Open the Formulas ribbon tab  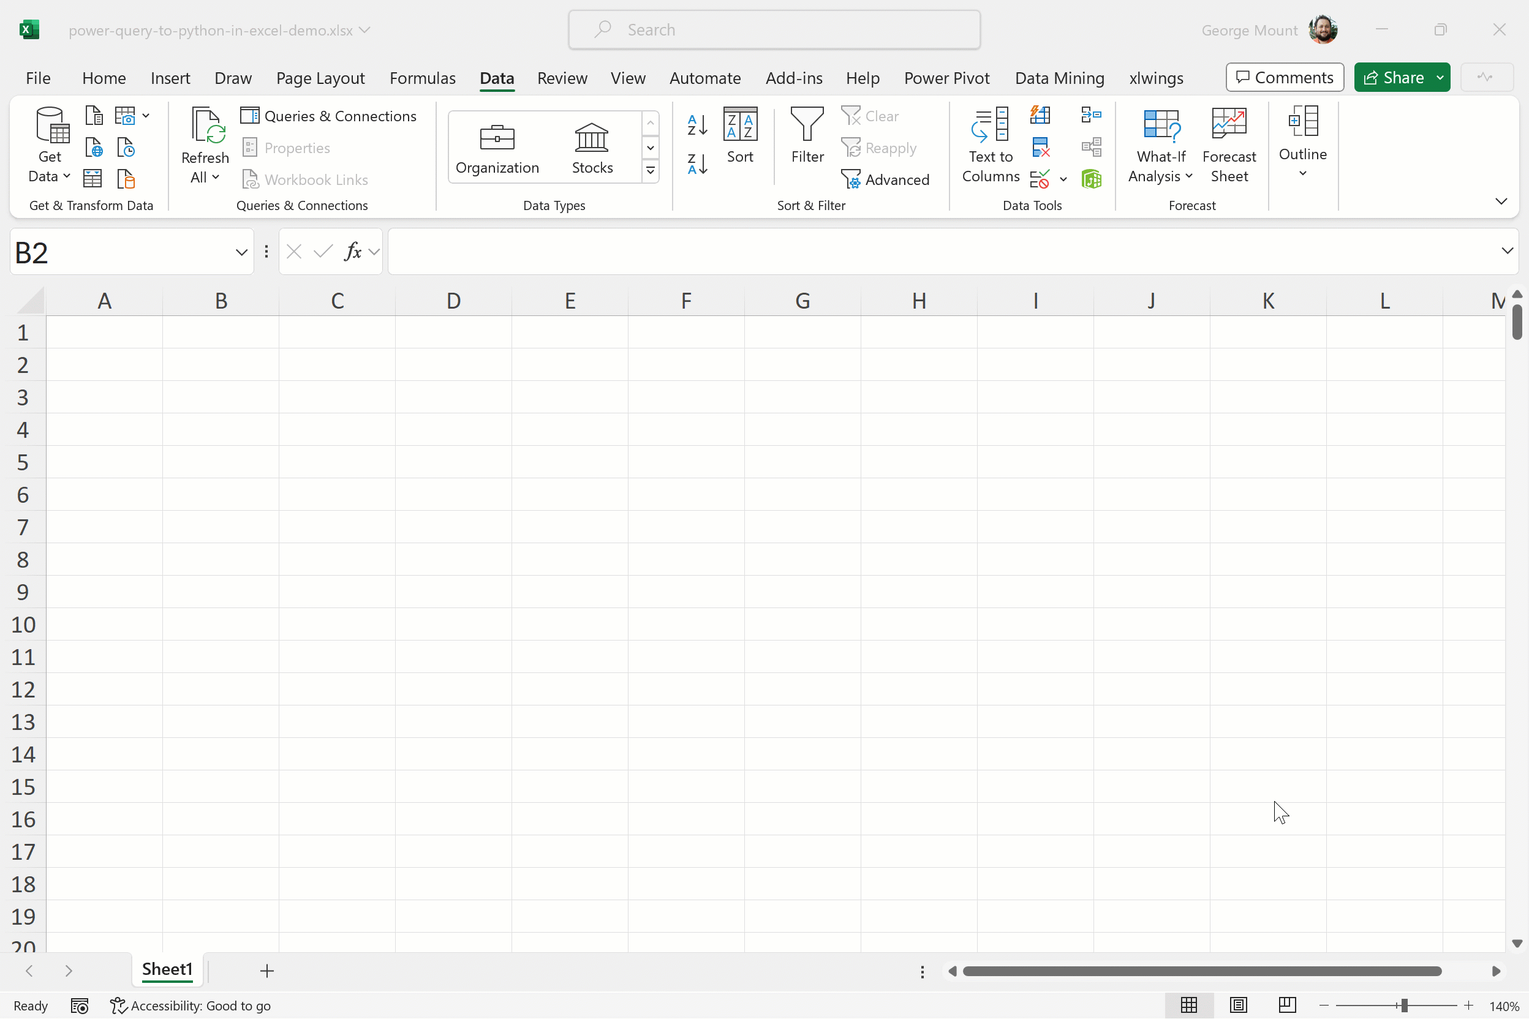(x=422, y=78)
